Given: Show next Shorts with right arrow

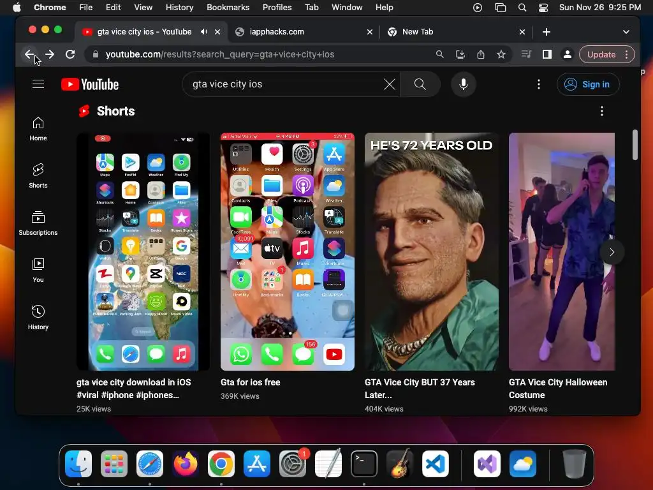Looking at the screenshot, I should 612,251.
